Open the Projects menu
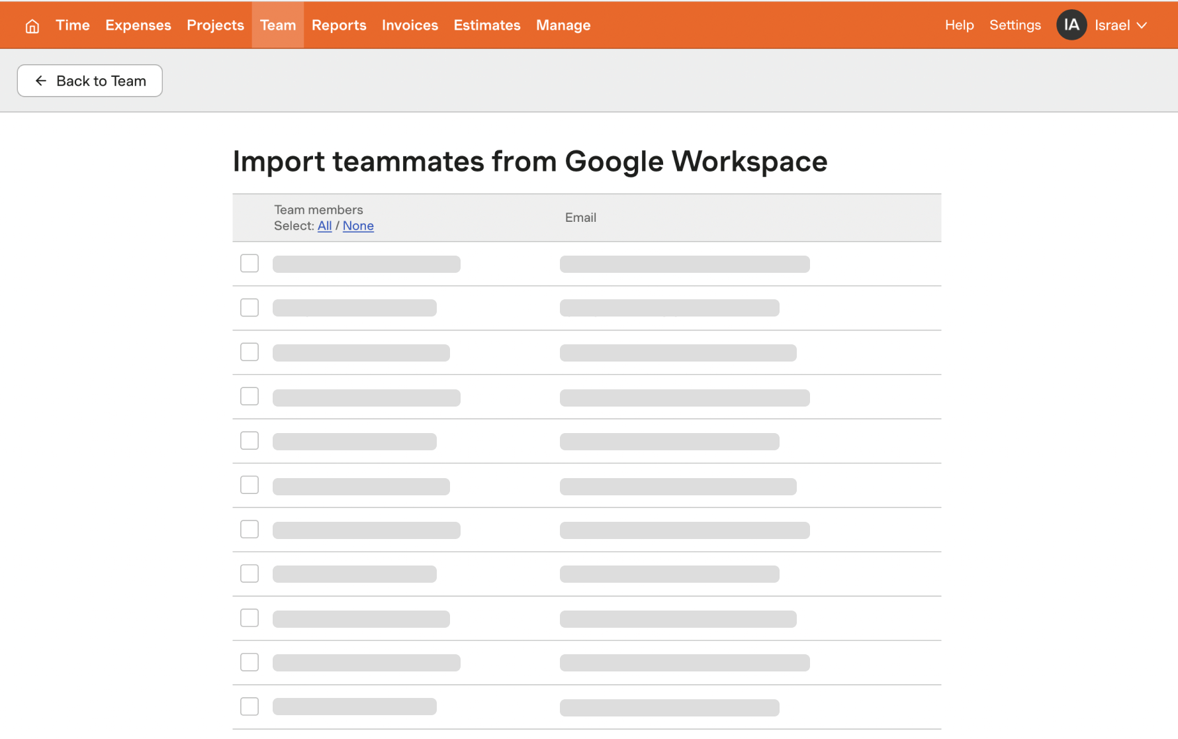 tap(215, 25)
